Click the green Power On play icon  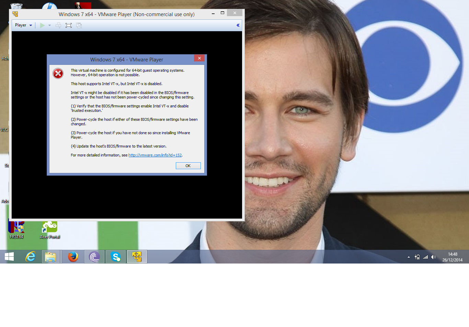pos(42,25)
